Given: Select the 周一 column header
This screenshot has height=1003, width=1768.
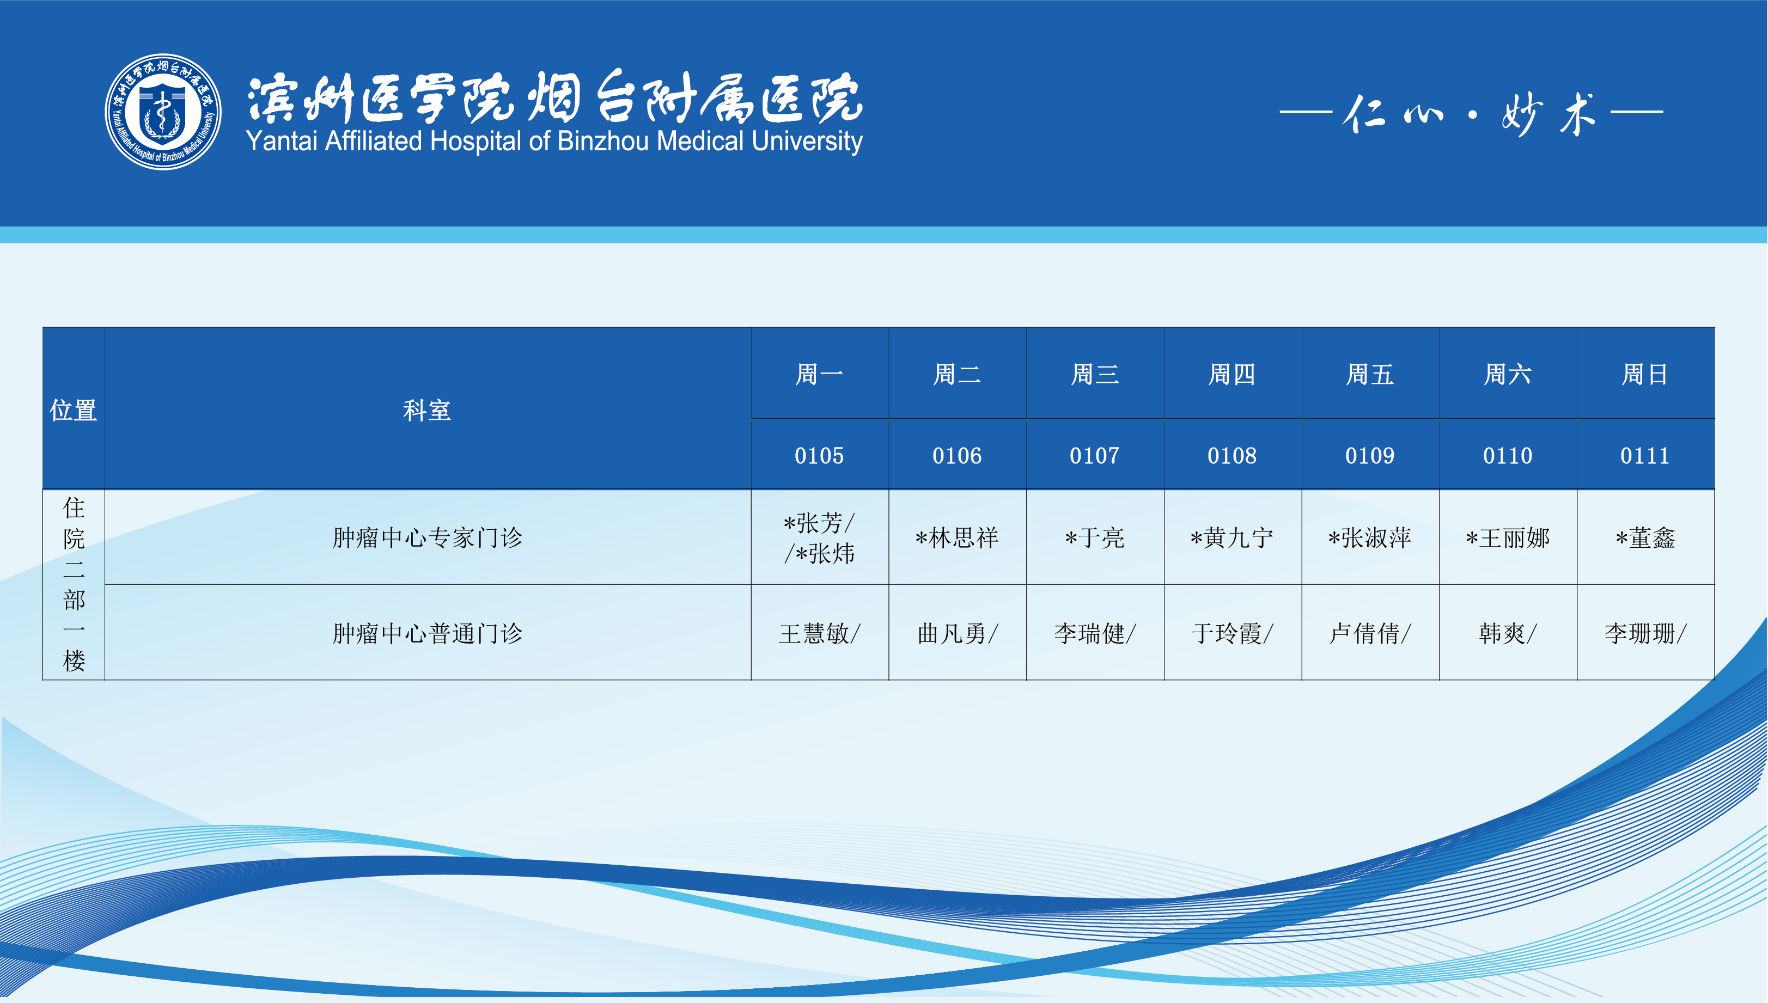Looking at the screenshot, I should tap(819, 374).
